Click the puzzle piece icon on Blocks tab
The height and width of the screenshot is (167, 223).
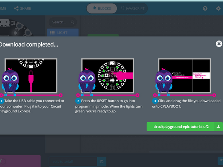(95, 8)
